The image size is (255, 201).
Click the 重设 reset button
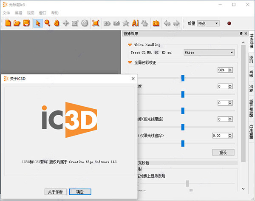[223, 153]
